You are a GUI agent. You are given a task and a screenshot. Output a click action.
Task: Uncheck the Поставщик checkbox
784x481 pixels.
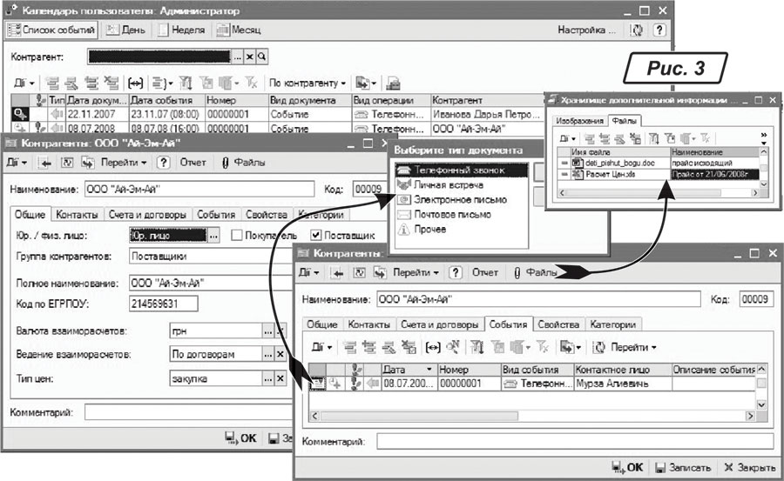coord(316,235)
